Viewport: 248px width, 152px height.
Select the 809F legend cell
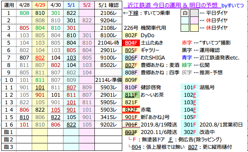tap(131, 80)
